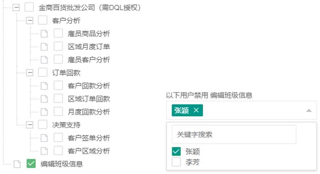Check the 李芳 user checkbox

click(x=176, y=162)
